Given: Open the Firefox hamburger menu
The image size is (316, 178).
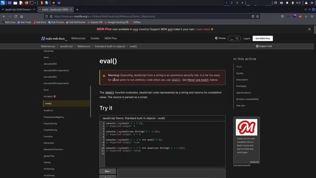Looking at the screenshot, I should [312, 16].
